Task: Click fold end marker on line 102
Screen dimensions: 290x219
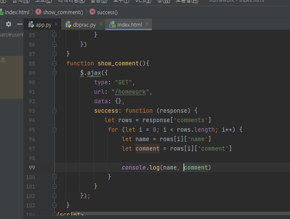Action: pyautogui.click(x=54, y=196)
